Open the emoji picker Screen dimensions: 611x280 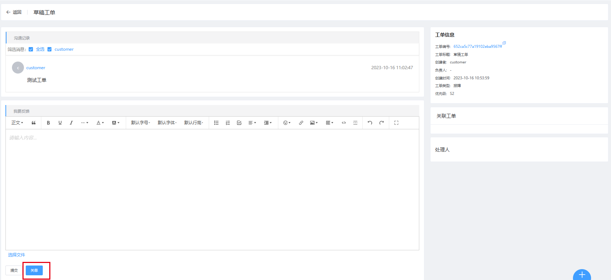coord(287,123)
